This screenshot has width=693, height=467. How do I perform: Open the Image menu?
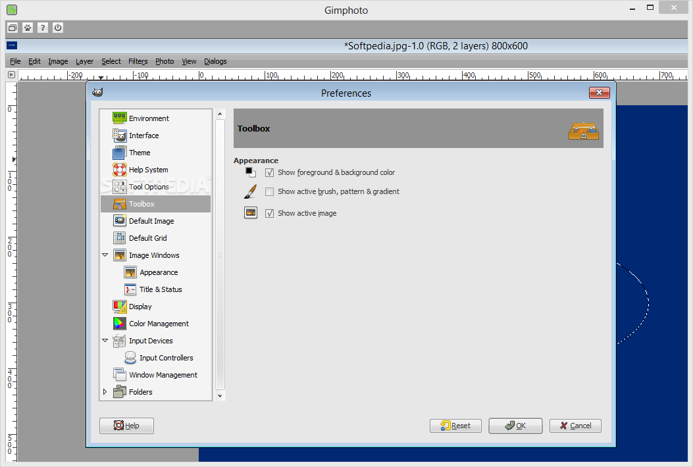pos(58,61)
